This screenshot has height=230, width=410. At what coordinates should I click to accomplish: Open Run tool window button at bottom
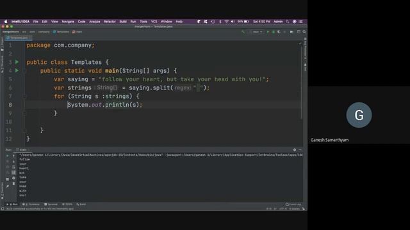(12, 204)
